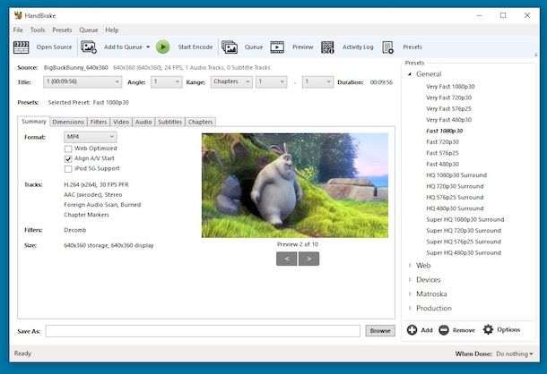Select the Fast 720p30 preset
Screen dimensions: 547x374
tap(442, 142)
